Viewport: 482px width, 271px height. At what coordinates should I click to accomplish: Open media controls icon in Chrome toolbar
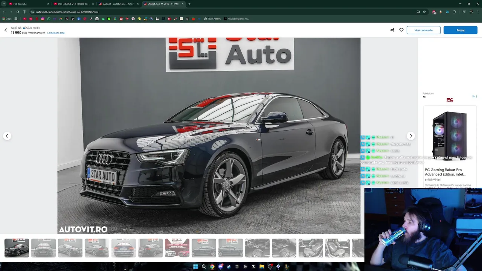pyautogui.click(x=464, y=12)
